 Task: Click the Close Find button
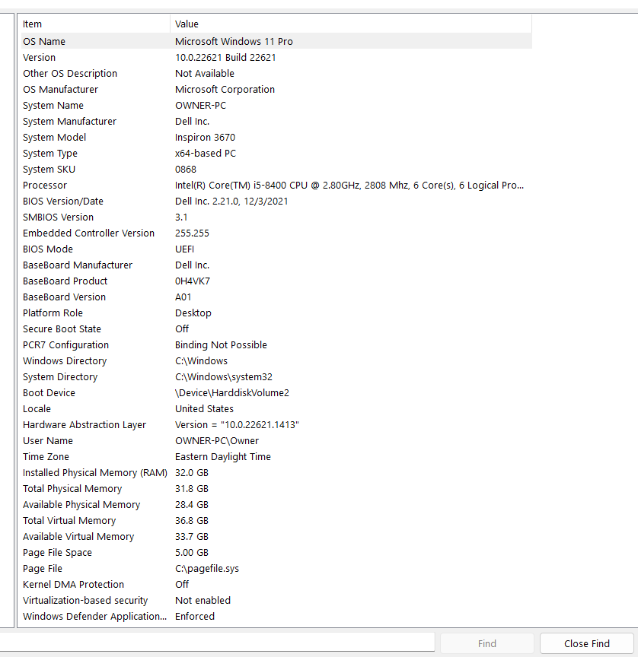pos(586,643)
